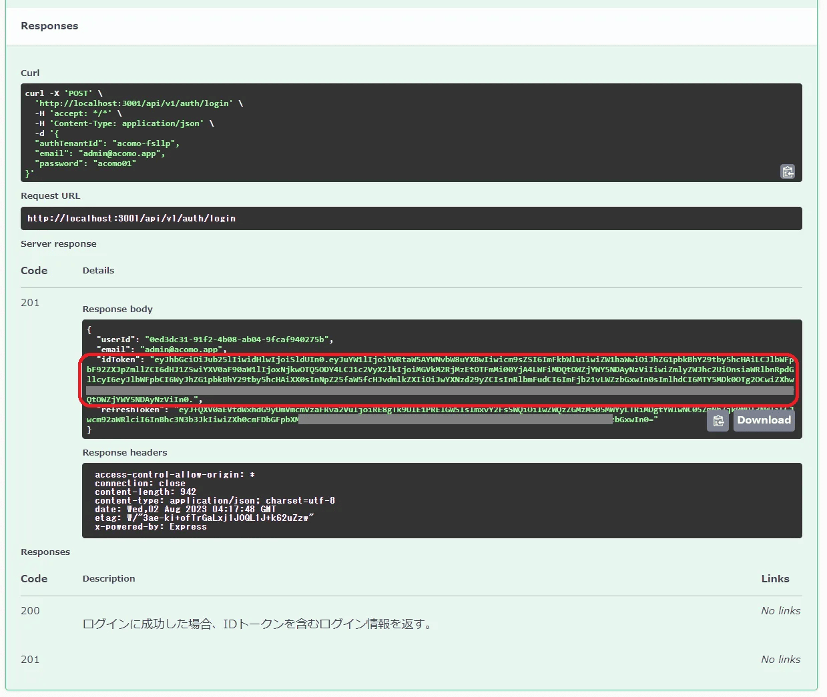The width and height of the screenshot is (827, 697).
Task: Click the Links column header
Action: pyautogui.click(x=775, y=579)
